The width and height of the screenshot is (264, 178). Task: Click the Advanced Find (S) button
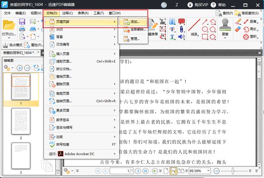pyautogui.click(x=246, y=13)
